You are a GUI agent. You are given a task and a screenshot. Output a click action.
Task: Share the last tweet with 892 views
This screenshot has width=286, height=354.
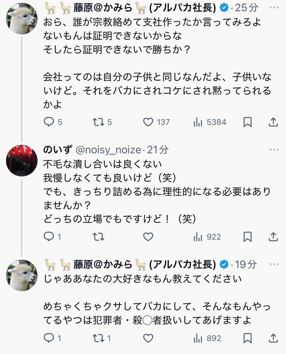pos(273,338)
